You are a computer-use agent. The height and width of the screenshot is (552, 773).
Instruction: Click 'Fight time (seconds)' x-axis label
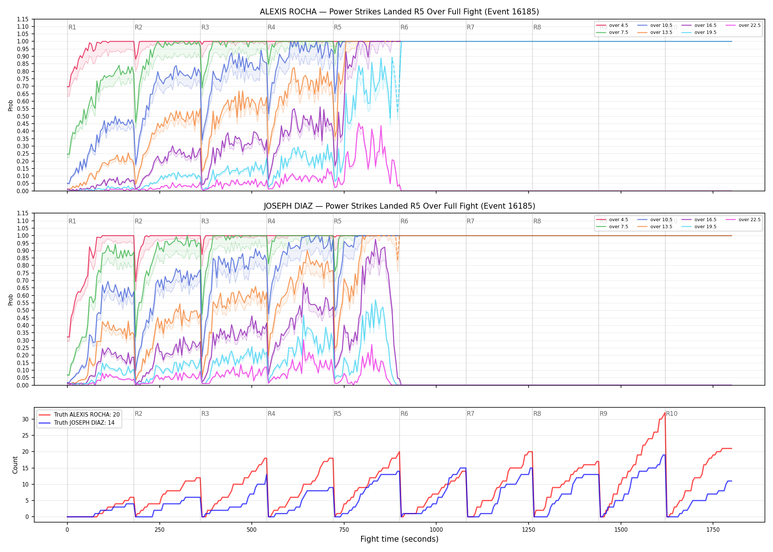click(x=399, y=539)
